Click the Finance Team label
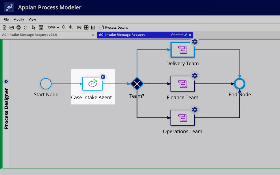 point(182,97)
